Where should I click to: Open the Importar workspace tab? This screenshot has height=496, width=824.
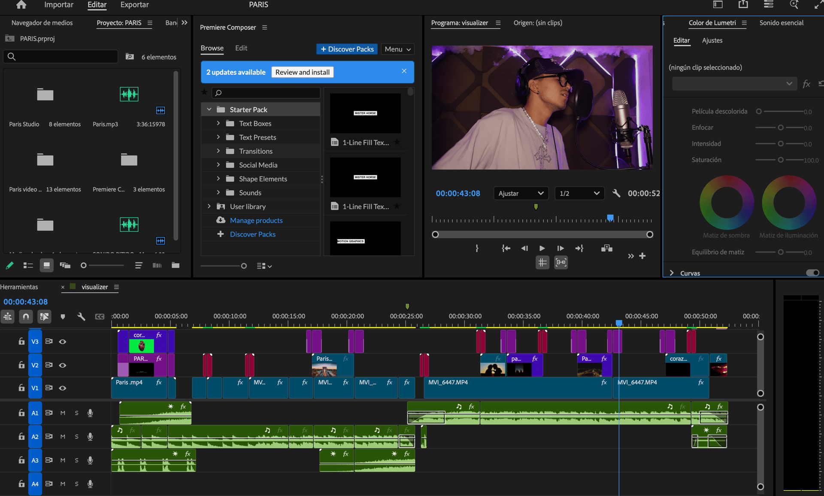click(x=59, y=5)
